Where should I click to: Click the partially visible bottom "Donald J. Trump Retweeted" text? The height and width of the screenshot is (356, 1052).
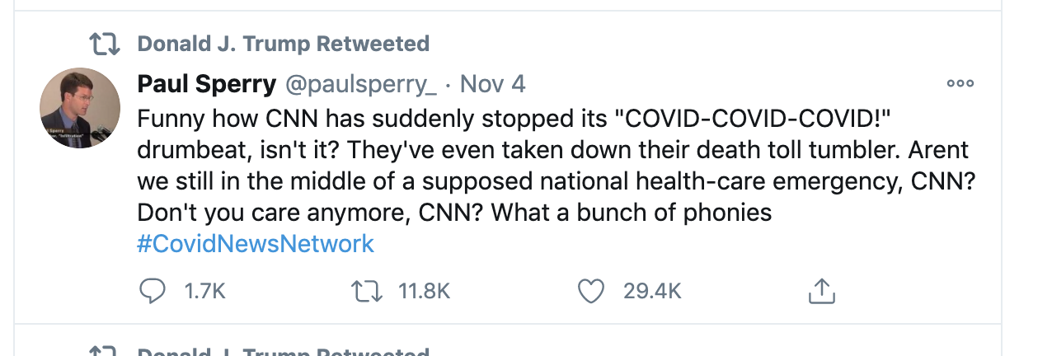click(x=283, y=352)
